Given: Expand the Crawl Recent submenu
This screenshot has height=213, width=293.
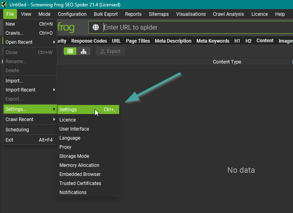Looking at the screenshot, I should coord(30,120).
